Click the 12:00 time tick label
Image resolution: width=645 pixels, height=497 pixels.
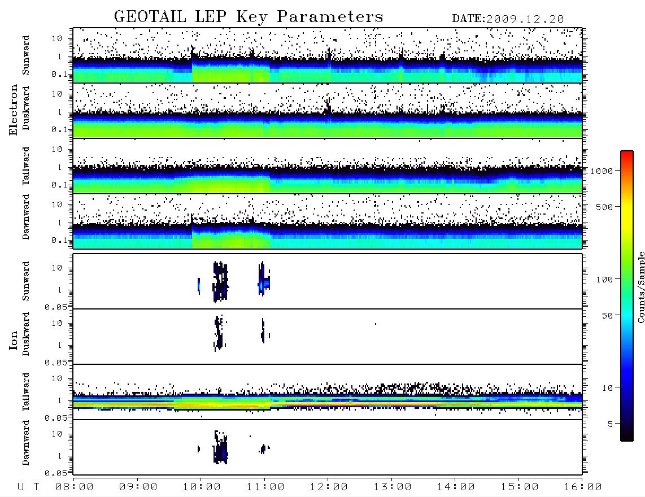pyautogui.click(x=329, y=487)
